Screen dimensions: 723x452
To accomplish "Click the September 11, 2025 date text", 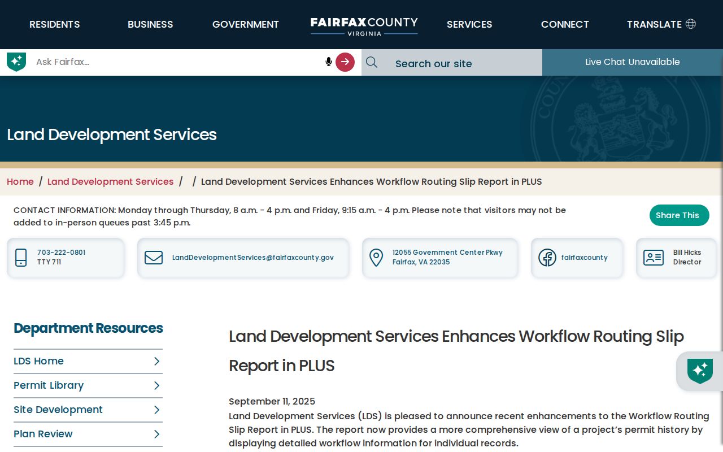I will pyautogui.click(x=272, y=402).
